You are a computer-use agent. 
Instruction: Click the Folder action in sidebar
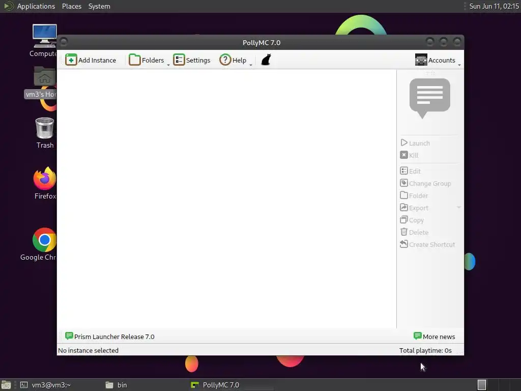click(414, 195)
